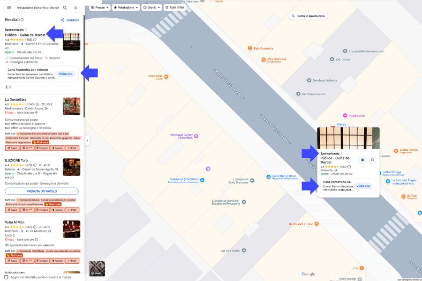Select the Saffron restaurant pin
Image resolution: width=422 pixels, height=281 pixels.
pyautogui.click(x=403, y=197)
